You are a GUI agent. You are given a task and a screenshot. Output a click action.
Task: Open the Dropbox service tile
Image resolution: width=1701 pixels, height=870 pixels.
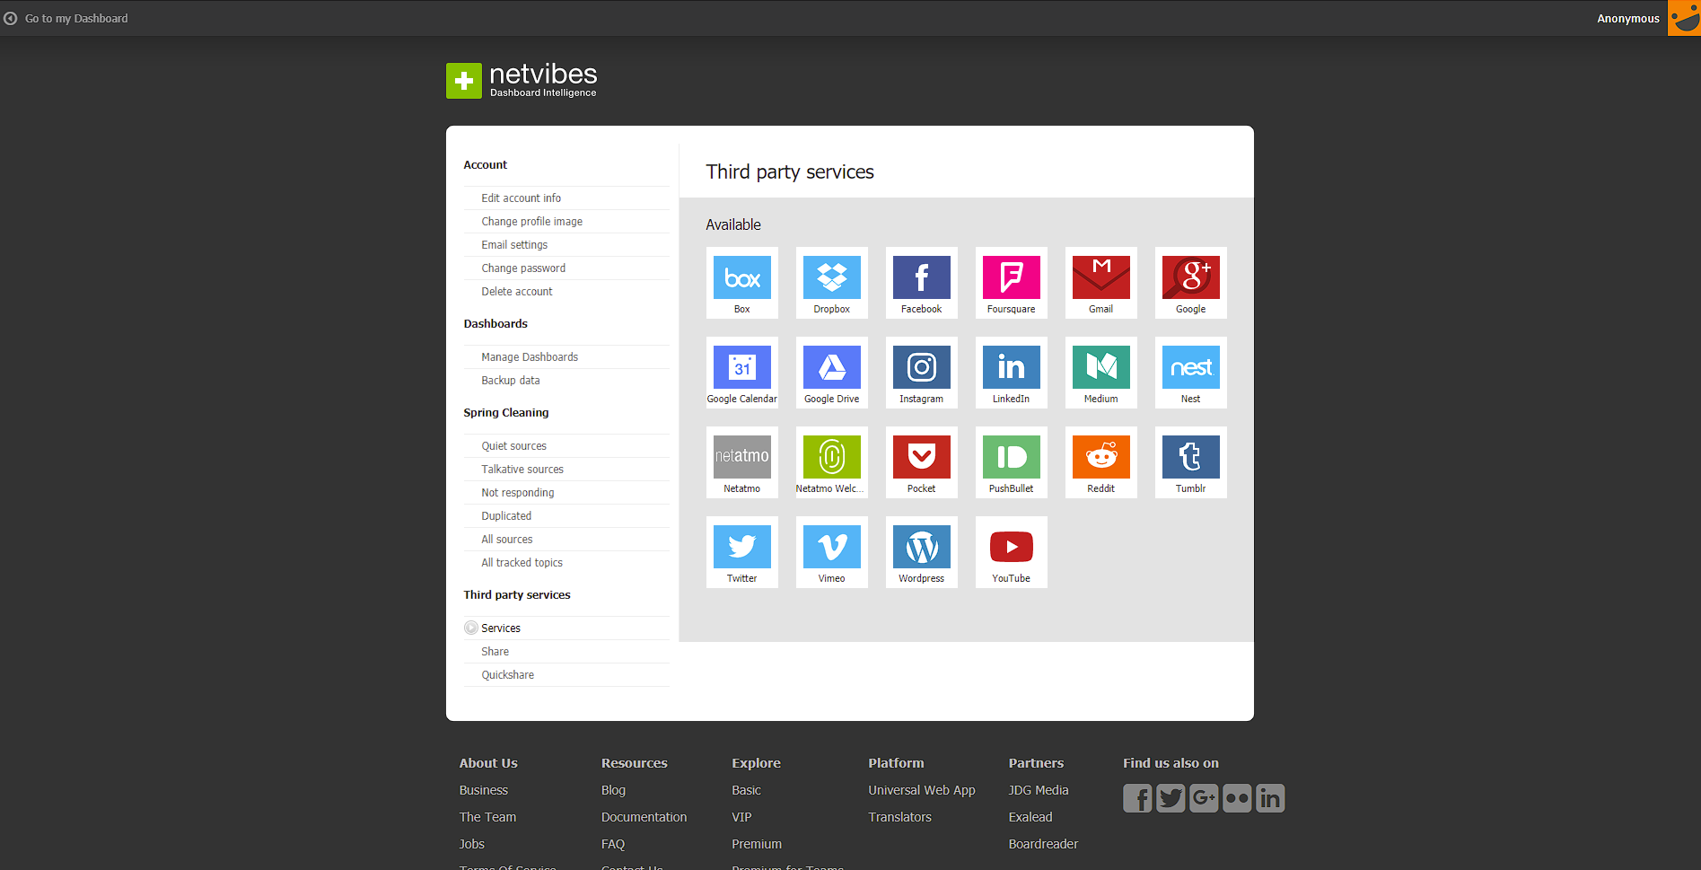click(x=831, y=283)
